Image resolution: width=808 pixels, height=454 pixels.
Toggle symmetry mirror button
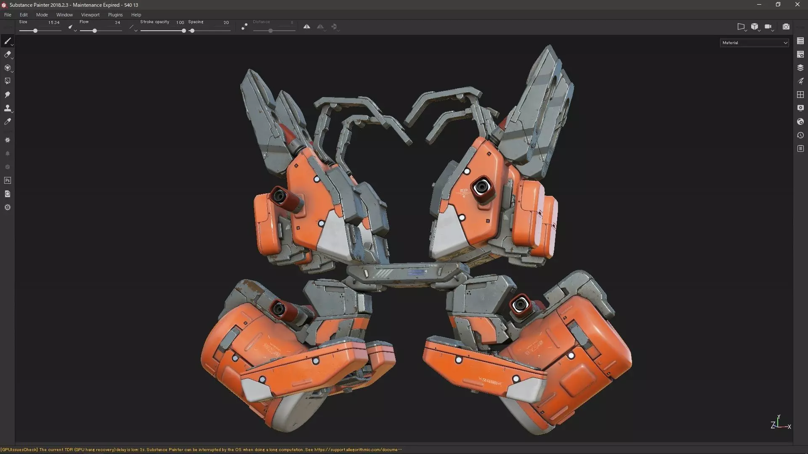point(307,26)
